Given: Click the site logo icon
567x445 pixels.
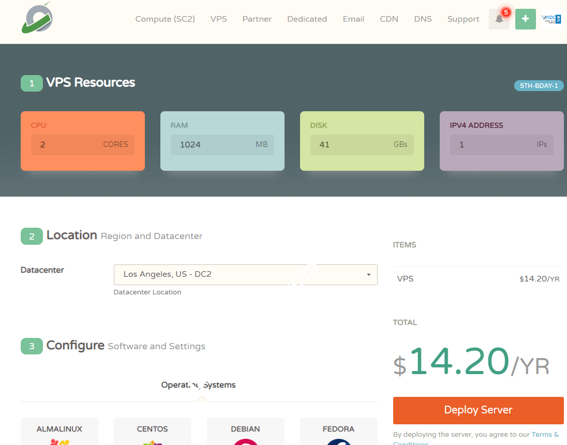Looking at the screenshot, I should point(37,19).
